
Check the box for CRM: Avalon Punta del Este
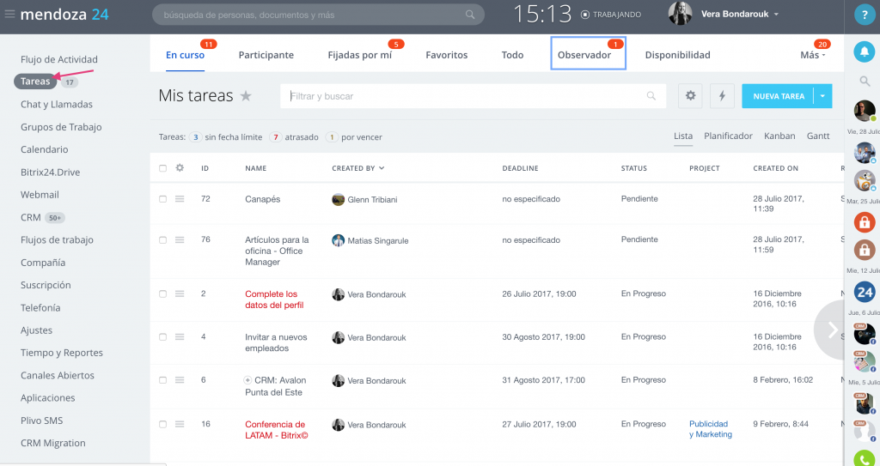(x=162, y=380)
